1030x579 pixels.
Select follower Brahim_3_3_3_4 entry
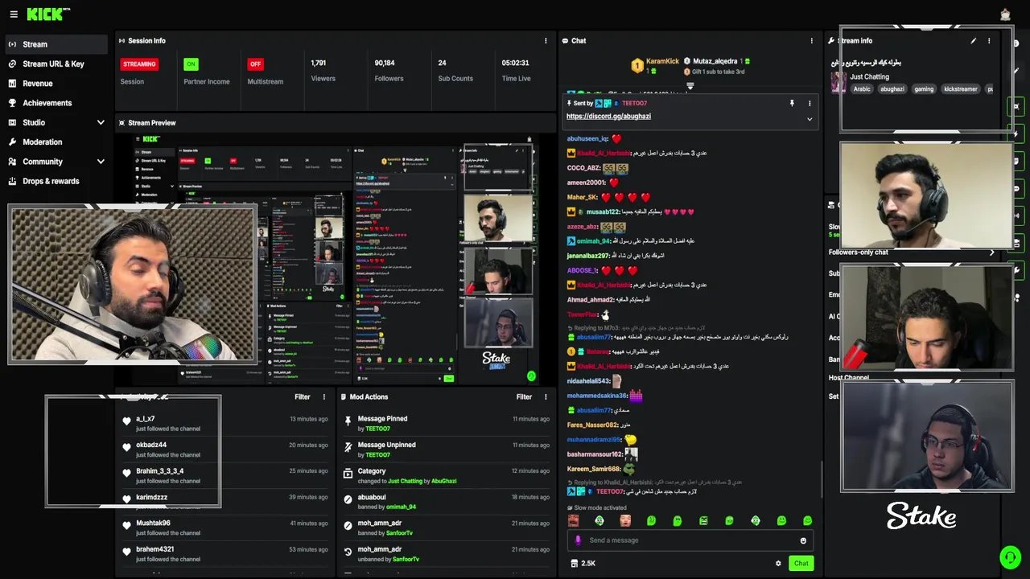[x=225, y=475]
